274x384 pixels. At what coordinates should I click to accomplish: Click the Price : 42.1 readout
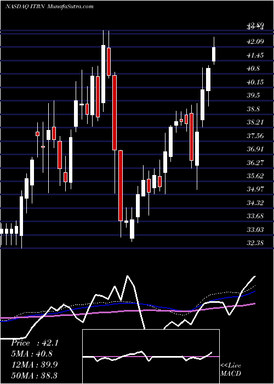[x=35, y=343]
